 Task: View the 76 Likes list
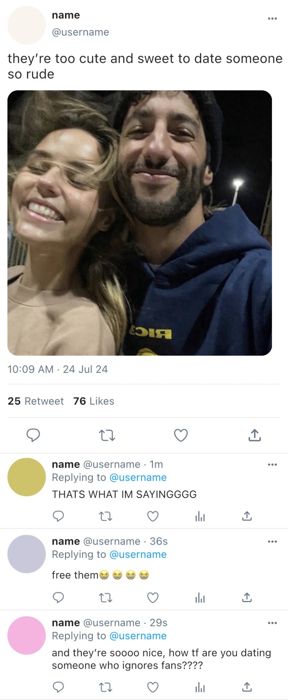pos(94,401)
